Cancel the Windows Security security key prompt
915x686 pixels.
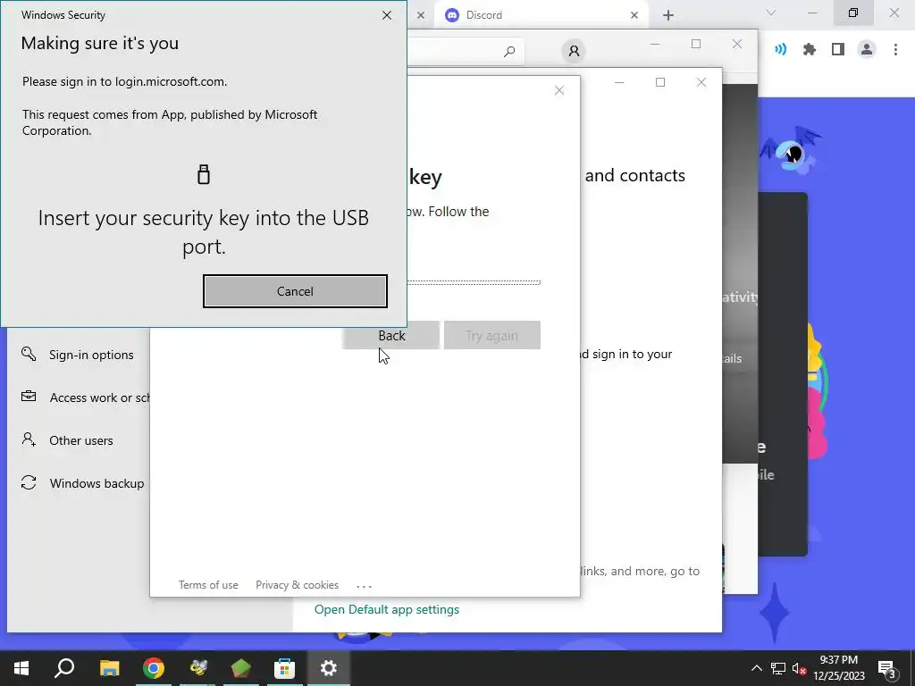click(x=295, y=291)
